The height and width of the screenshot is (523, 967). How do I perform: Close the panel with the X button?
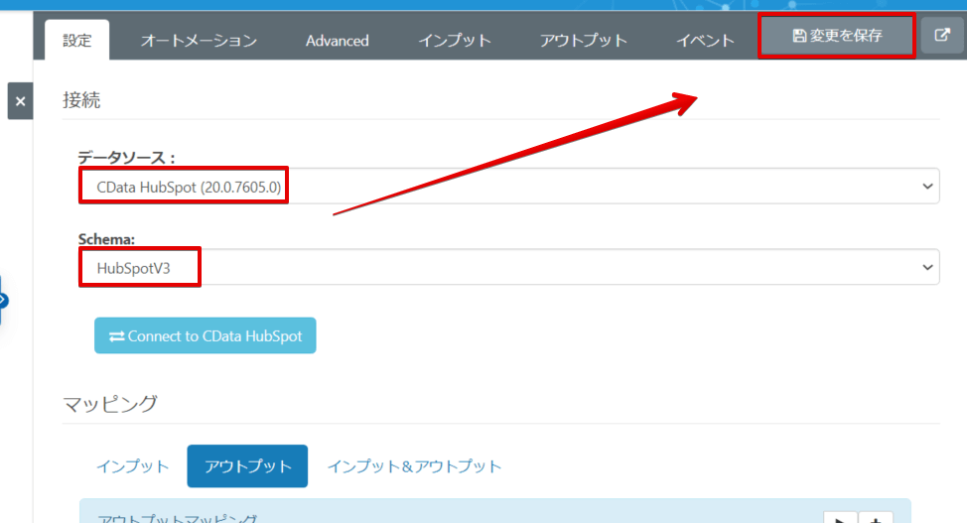pos(20,101)
